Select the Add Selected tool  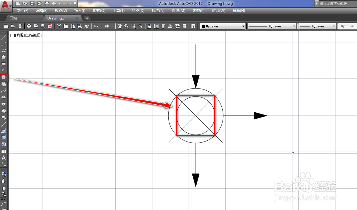(4, 164)
